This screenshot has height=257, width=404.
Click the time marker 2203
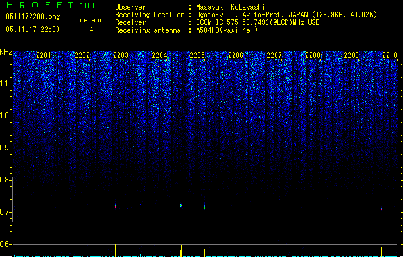(x=121, y=55)
